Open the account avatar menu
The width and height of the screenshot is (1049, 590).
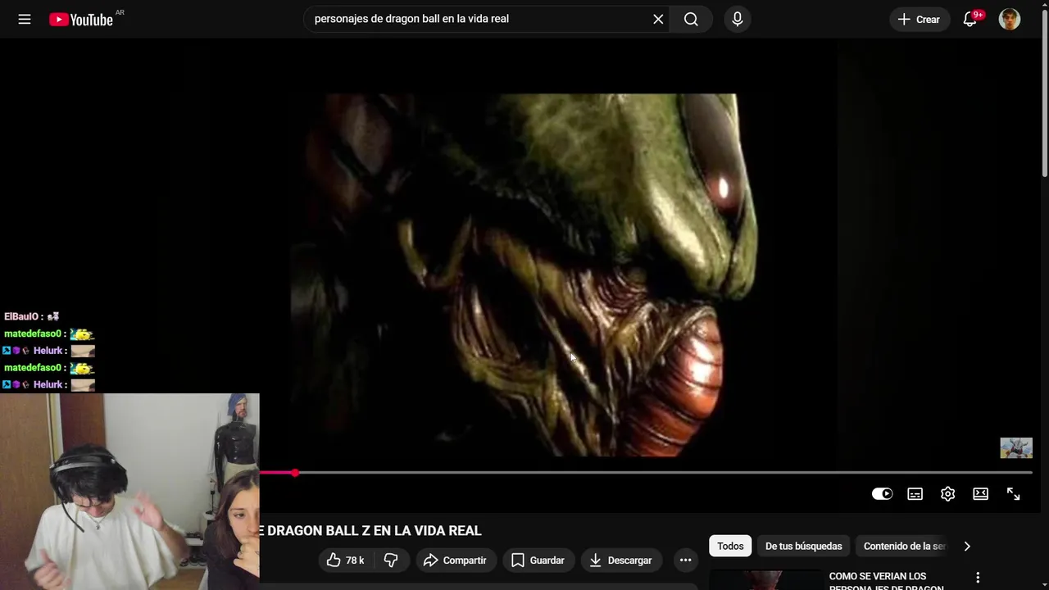[1010, 19]
